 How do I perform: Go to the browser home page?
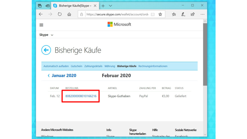click(x=69, y=14)
